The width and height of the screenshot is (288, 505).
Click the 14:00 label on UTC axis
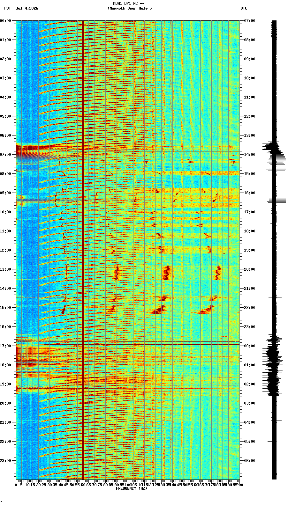(x=250, y=155)
